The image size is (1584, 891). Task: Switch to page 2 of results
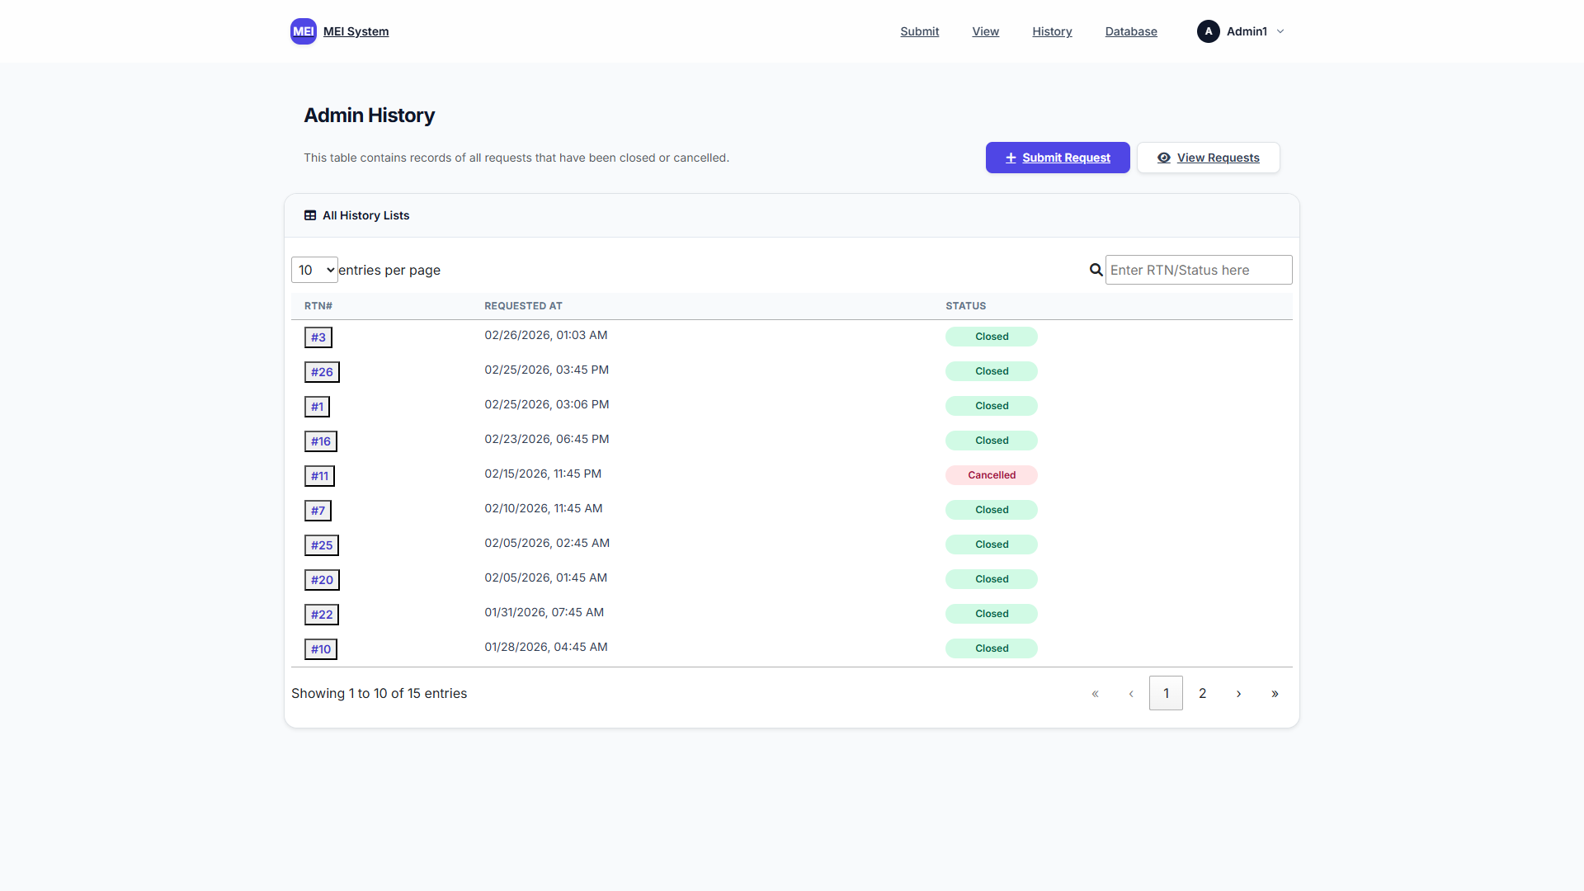pos(1202,693)
